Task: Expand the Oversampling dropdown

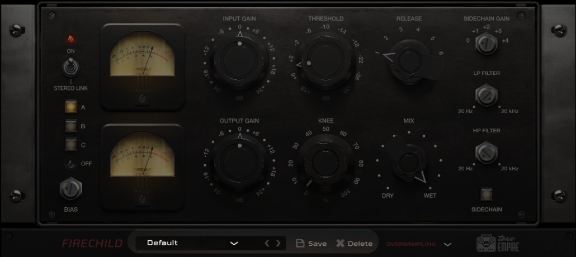Action: pos(447,244)
